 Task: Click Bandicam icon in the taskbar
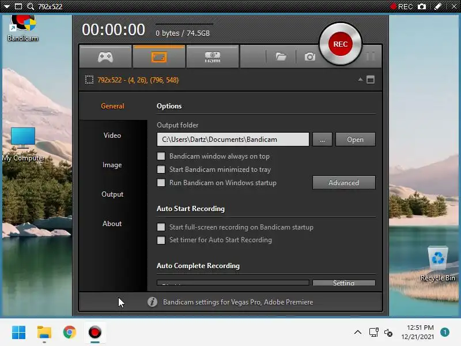(x=95, y=333)
